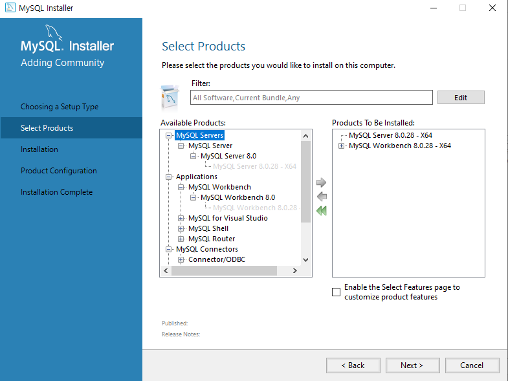Close the MySQL Installer window
The height and width of the screenshot is (381, 508).
pos(492,8)
